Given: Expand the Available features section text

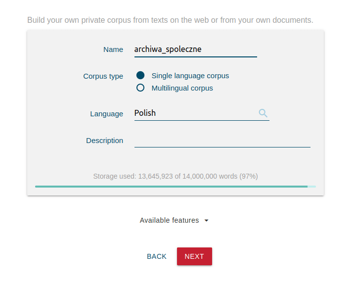Looking at the screenshot, I should coord(169,220).
